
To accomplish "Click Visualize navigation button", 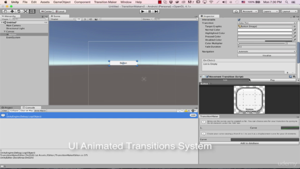I will [267, 55].
